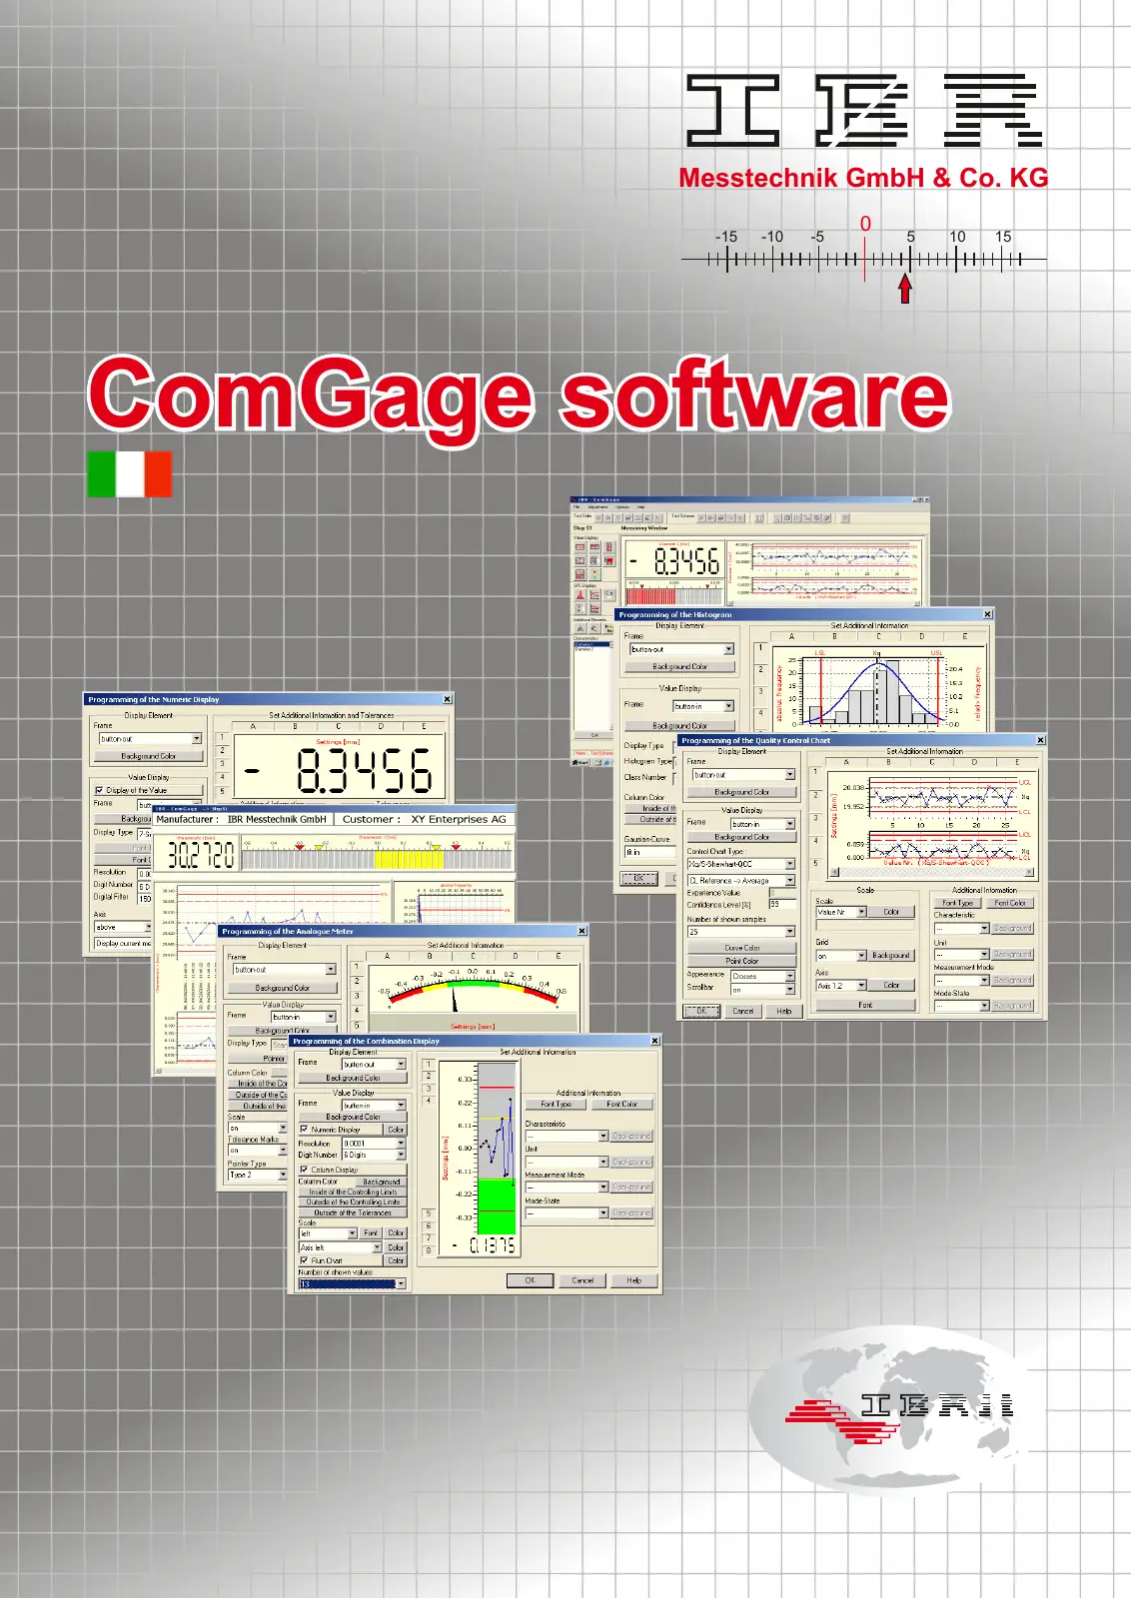This screenshot has width=1131, height=1598.
Task: Open Characteristic dropdown in Combination Display dialog
Action: pyautogui.click(x=566, y=1136)
